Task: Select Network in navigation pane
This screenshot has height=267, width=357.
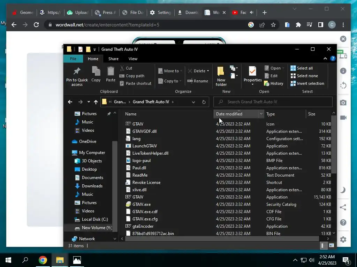Action: click(87, 238)
